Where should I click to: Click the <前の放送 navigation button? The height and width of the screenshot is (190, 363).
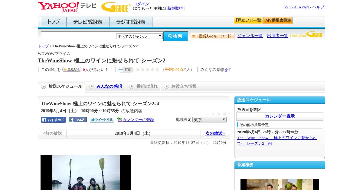(x=52, y=134)
